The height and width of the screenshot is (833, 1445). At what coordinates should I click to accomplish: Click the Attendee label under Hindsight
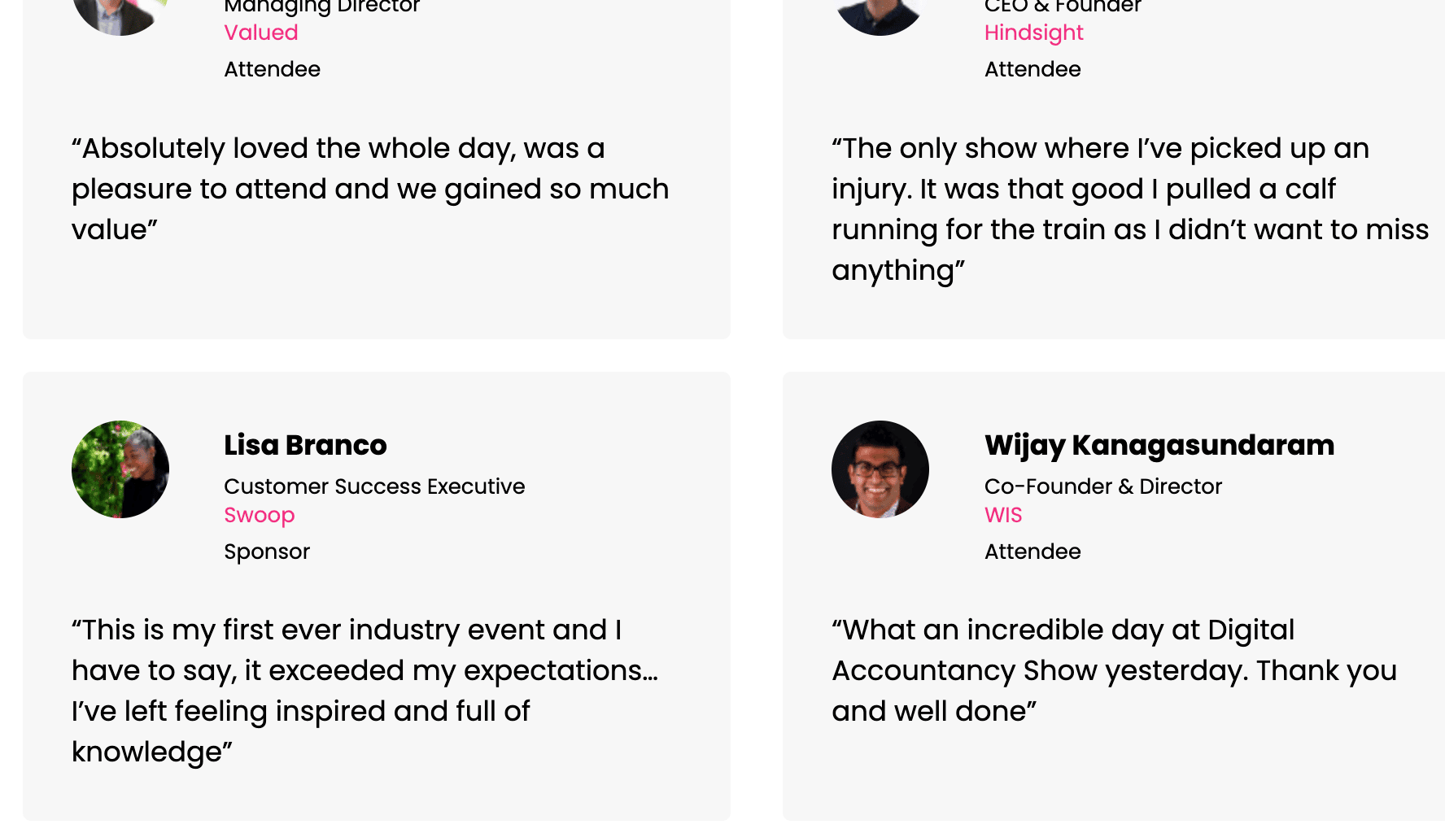1032,69
